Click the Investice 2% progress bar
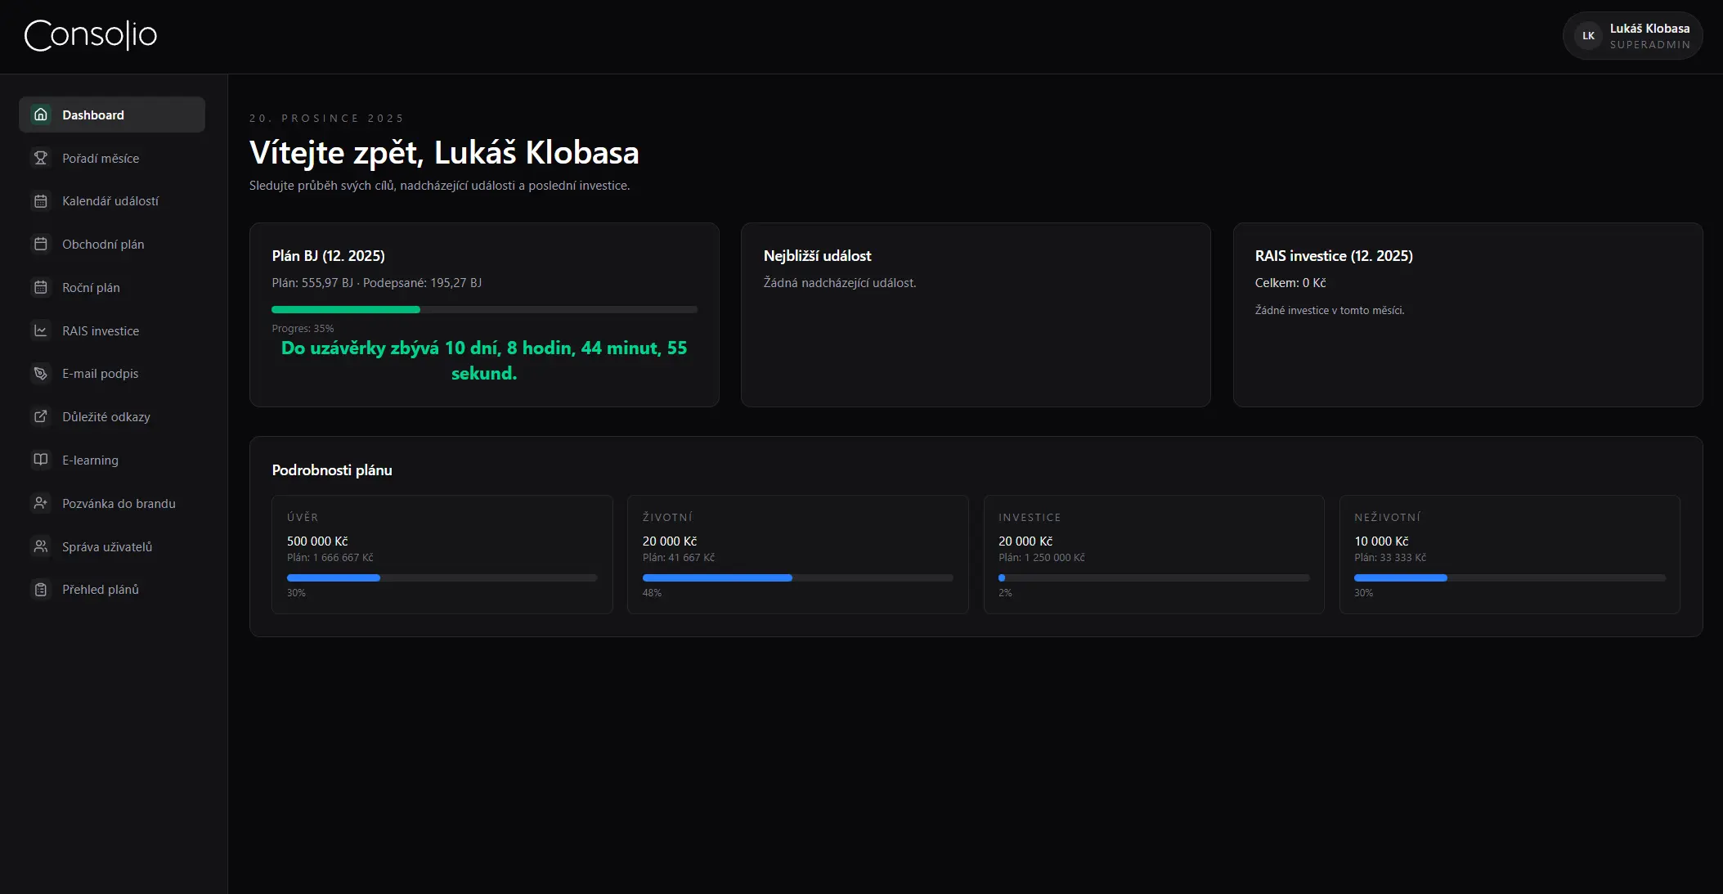Image resolution: width=1723 pixels, height=894 pixels. [1154, 577]
